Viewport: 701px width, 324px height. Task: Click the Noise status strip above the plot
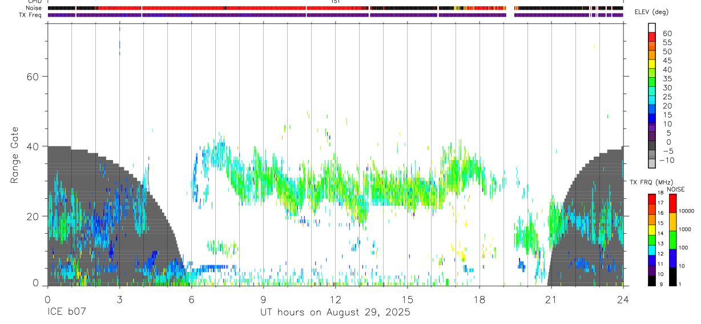(335, 8)
